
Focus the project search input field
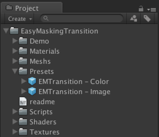82,18
